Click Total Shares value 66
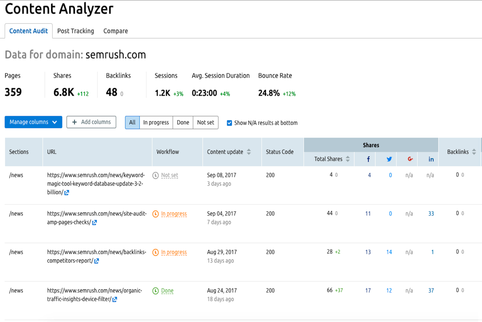 point(330,290)
